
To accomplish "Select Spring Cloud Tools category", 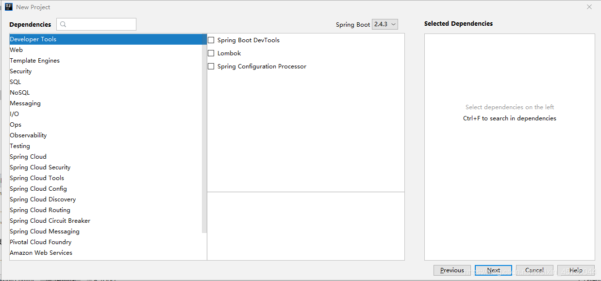I will pos(106,178).
